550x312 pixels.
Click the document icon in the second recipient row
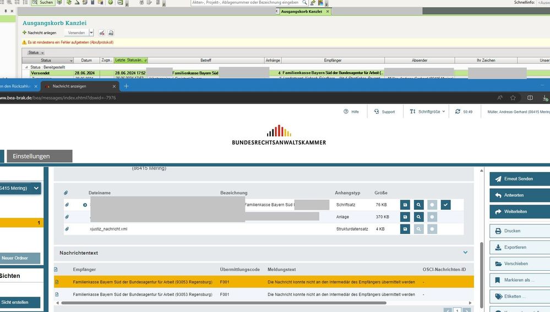pos(57,294)
